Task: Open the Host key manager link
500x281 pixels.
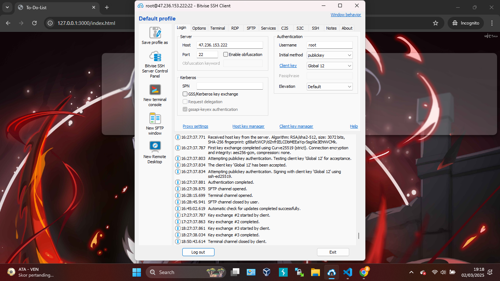Action: click(248, 126)
